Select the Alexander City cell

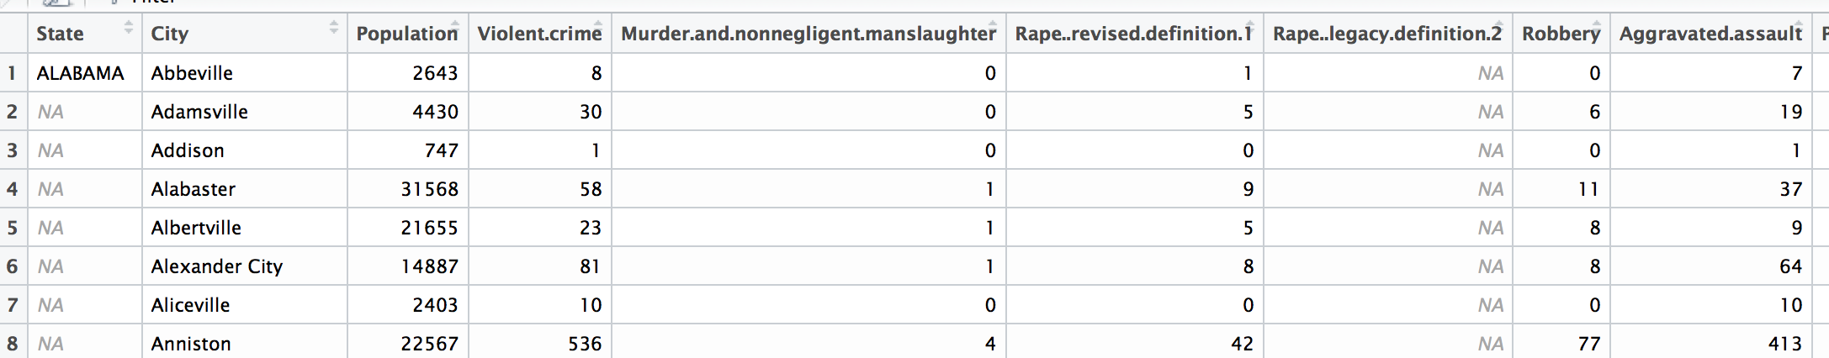217,266
